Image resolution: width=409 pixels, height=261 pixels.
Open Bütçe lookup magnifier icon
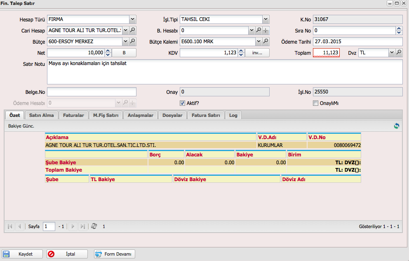132,41
